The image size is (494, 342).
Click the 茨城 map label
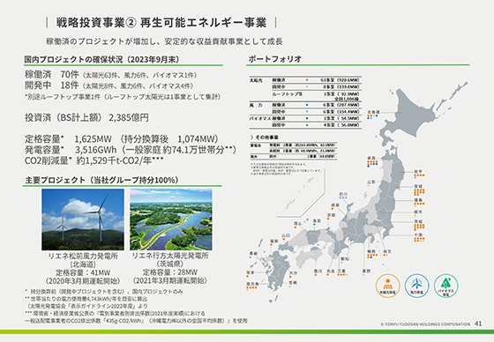coord(418,222)
